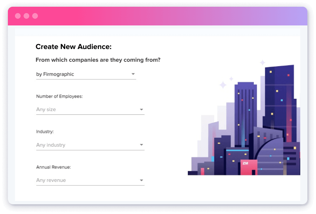The image size is (316, 214).
Task: Click the arrow beside 'Any size'
Action: [141, 110]
